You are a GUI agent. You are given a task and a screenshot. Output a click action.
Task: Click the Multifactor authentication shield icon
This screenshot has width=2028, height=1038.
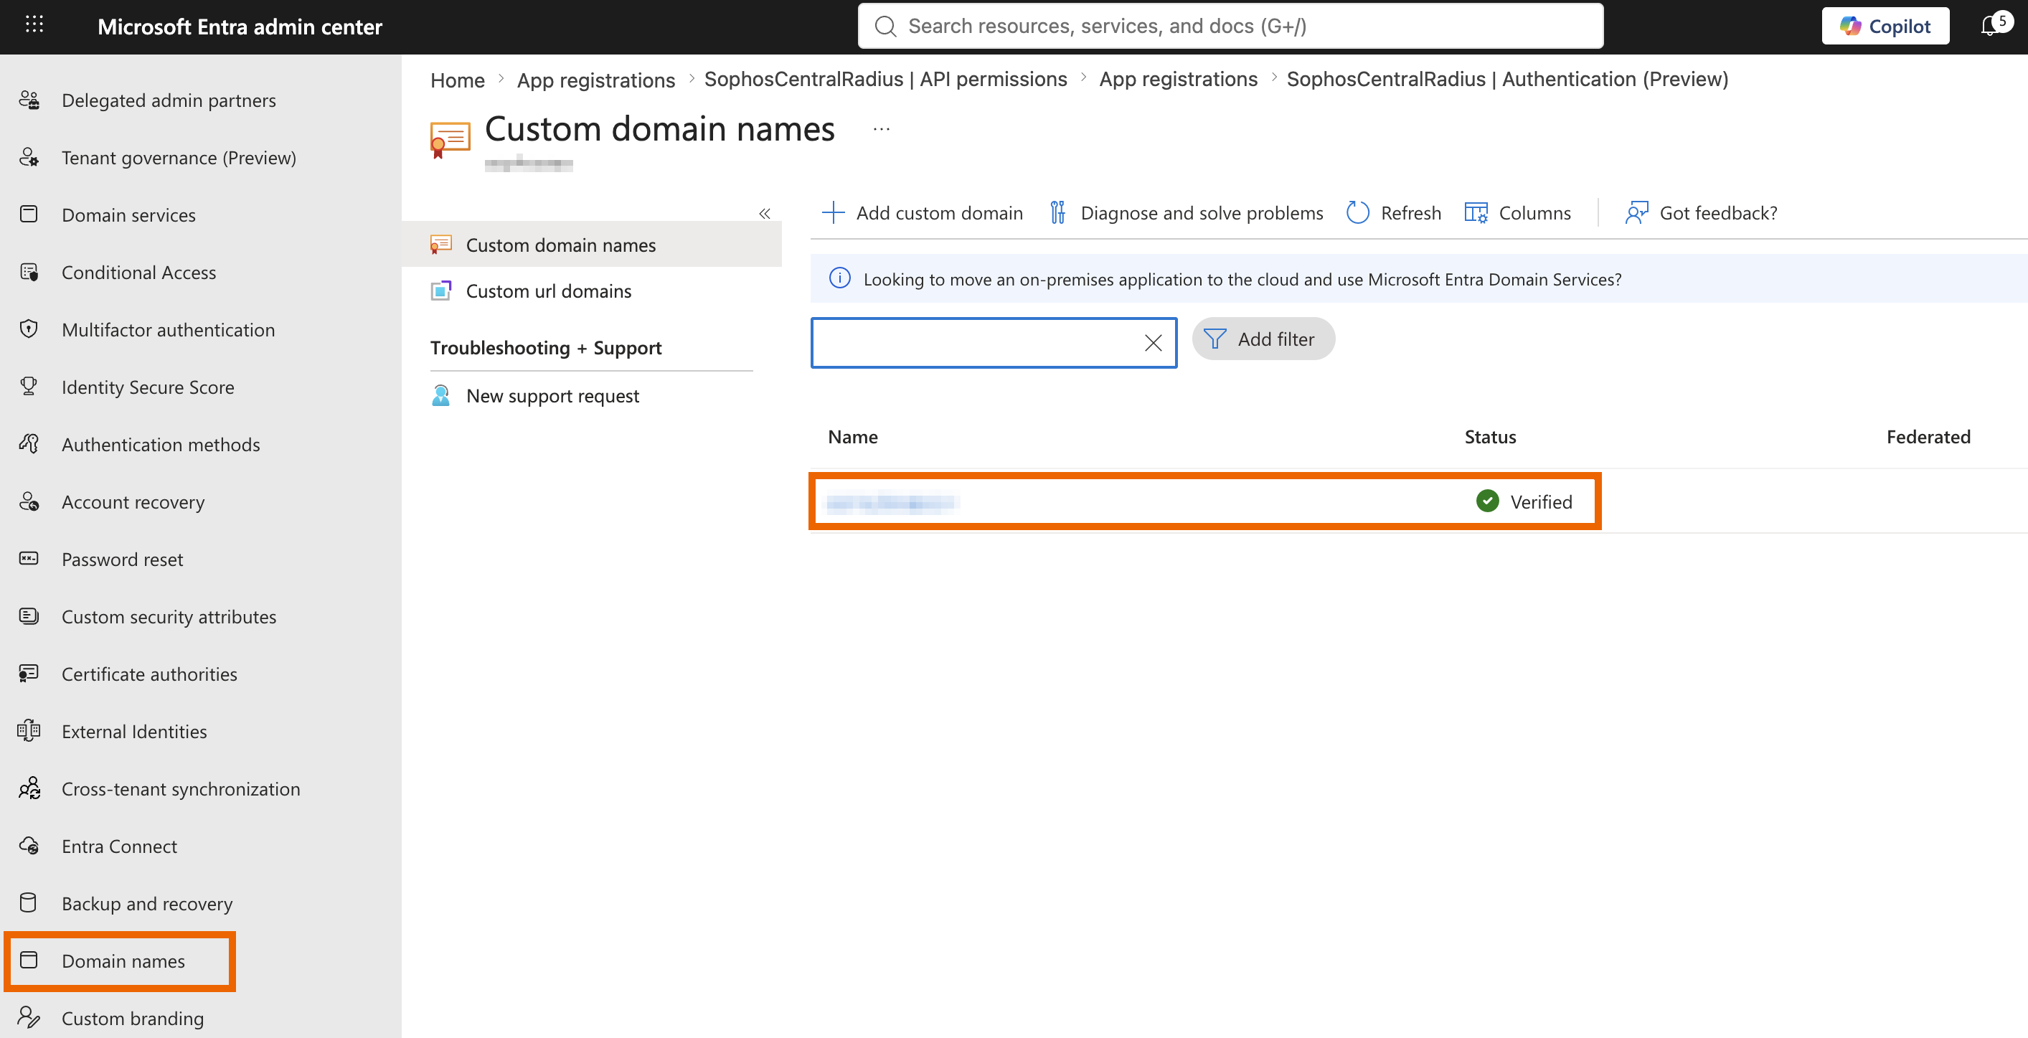(29, 329)
